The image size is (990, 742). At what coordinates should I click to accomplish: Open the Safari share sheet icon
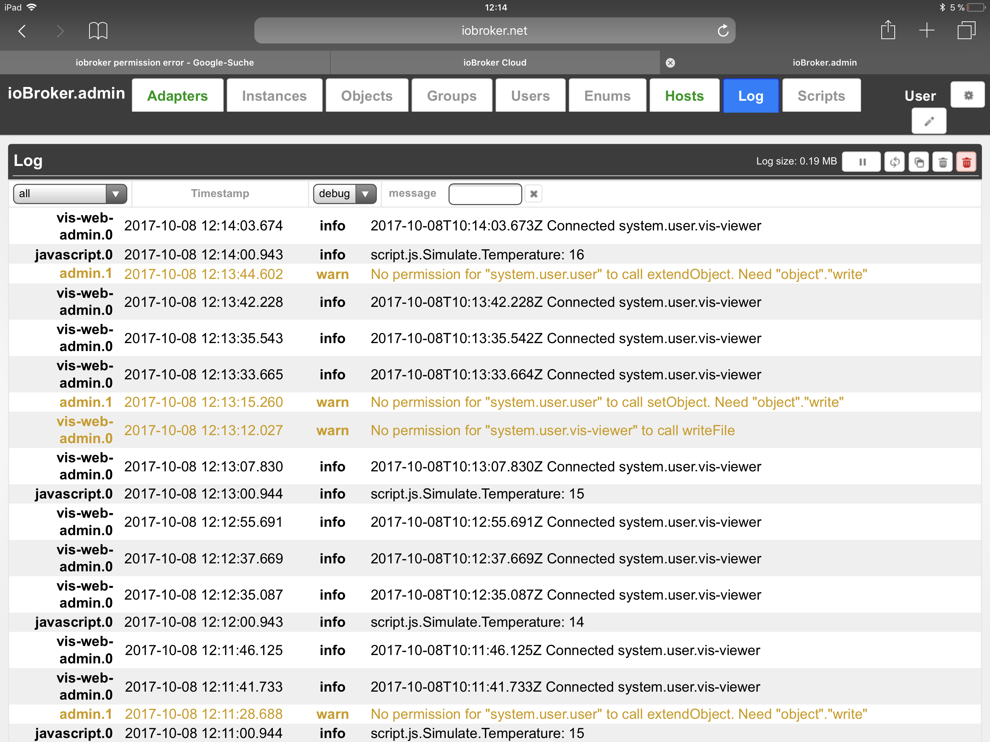pyautogui.click(x=888, y=30)
